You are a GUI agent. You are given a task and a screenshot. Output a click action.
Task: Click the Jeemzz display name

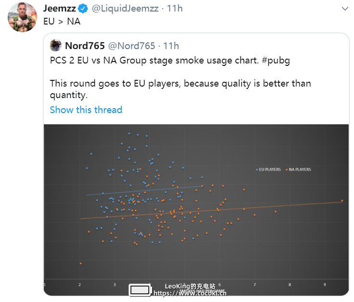pos(60,9)
